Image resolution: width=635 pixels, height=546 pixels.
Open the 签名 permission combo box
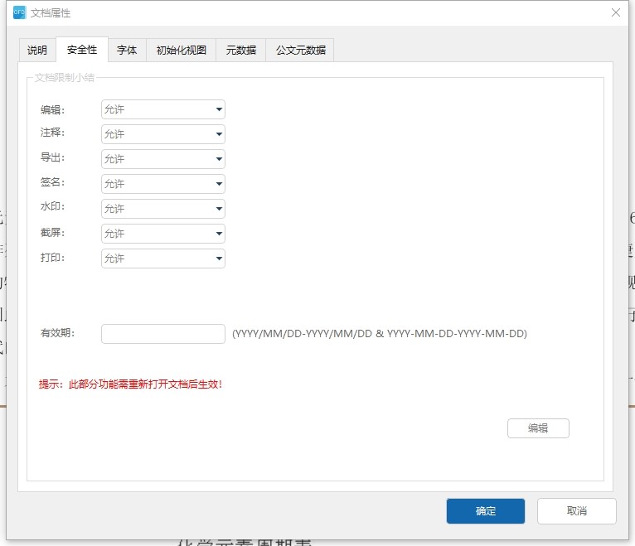click(163, 184)
